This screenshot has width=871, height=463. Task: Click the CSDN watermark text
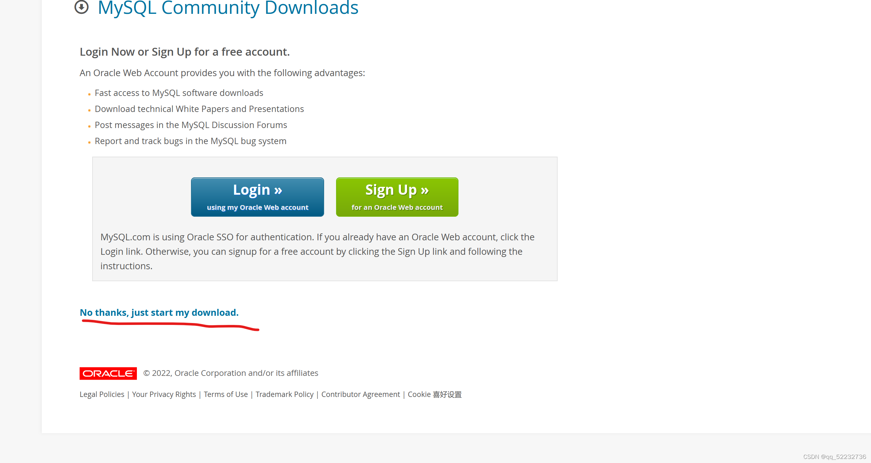point(834,457)
